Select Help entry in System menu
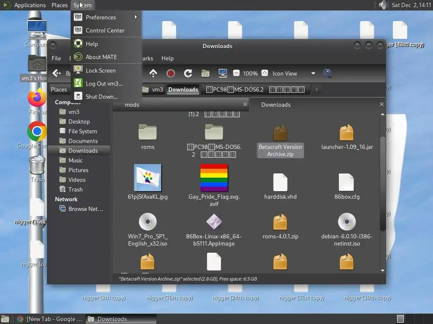The image size is (433, 324). [106, 44]
